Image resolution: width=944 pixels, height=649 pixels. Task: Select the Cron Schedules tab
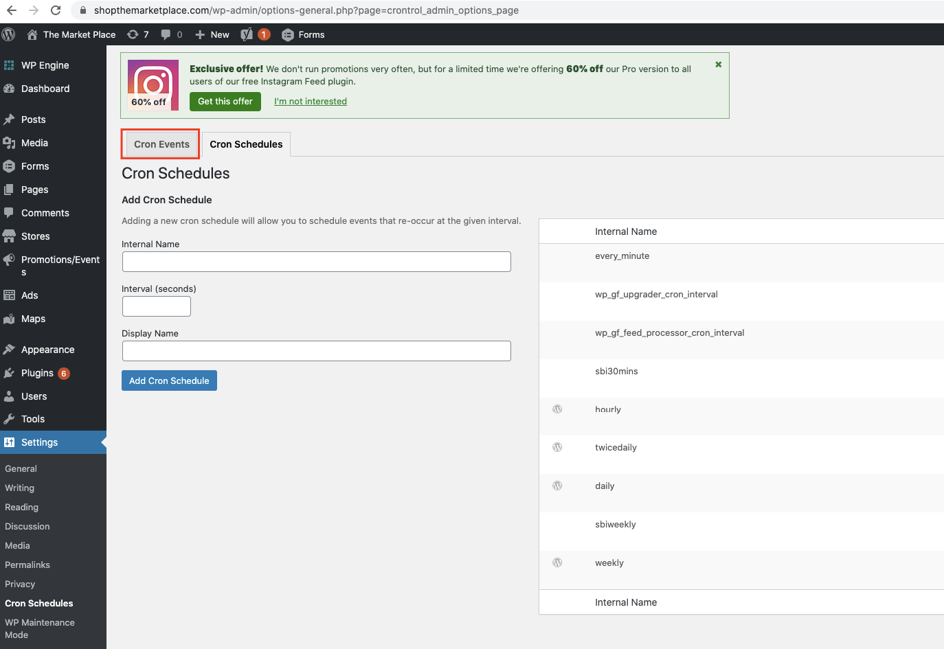[246, 144]
